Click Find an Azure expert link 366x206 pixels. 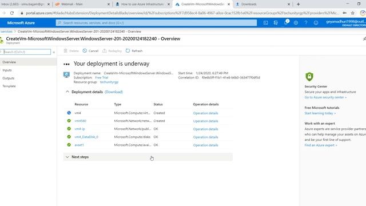point(321,145)
